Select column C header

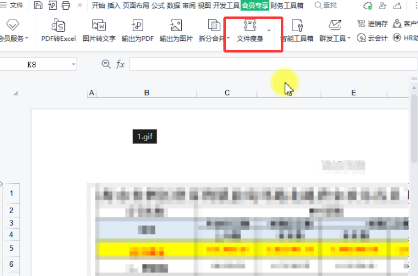coord(227,93)
